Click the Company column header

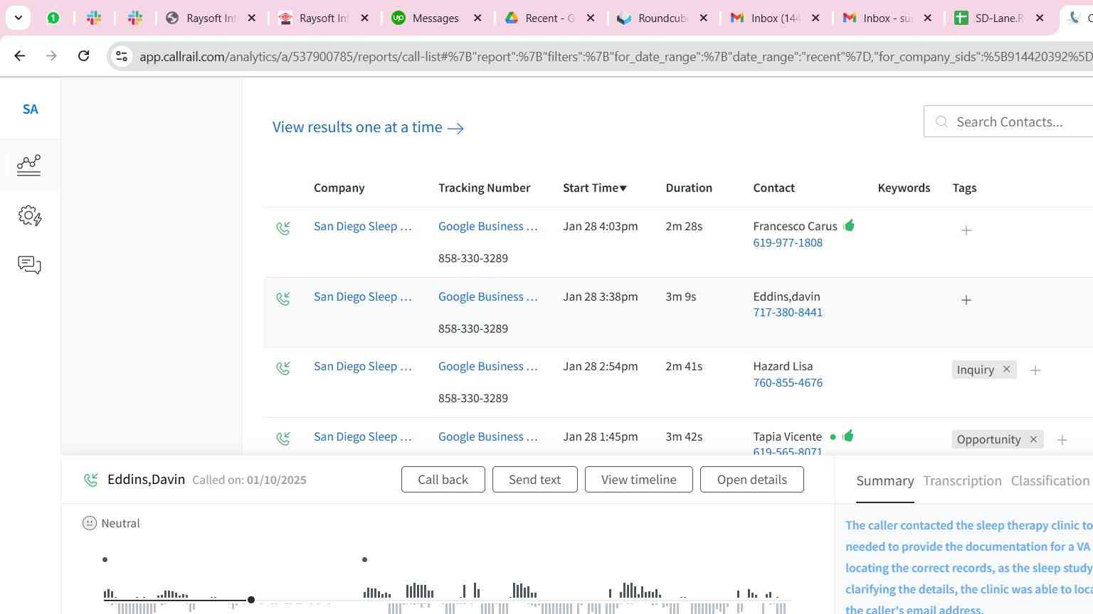pyautogui.click(x=339, y=188)
